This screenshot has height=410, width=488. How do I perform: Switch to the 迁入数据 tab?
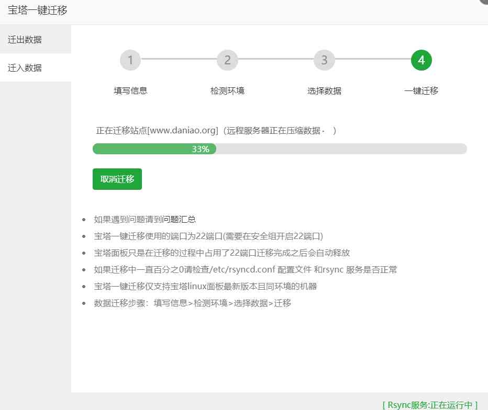click(x=36, y=68)
